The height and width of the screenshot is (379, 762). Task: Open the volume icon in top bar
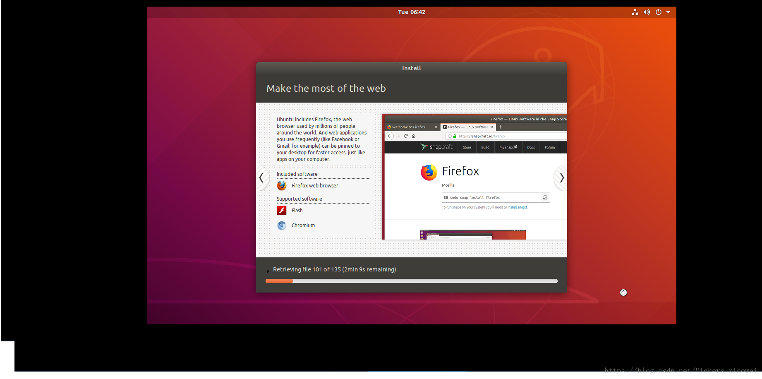pyautogui.click(x=647, y=12)
